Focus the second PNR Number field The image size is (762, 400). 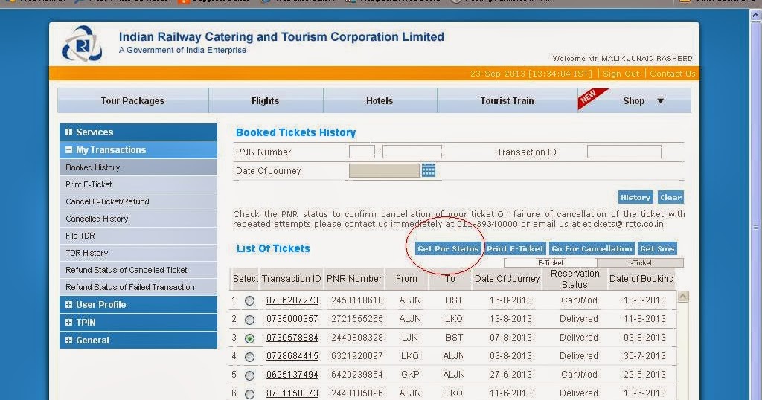(412, 152)
